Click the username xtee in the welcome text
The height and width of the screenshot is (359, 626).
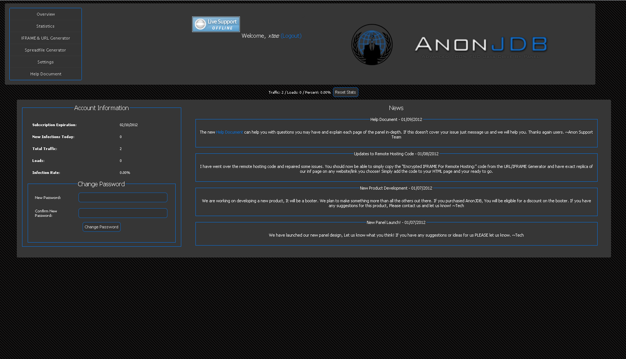tap(274, 36)
